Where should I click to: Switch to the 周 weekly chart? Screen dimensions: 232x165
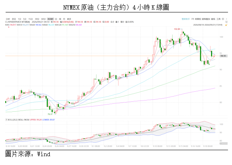[x=60, y=19]
